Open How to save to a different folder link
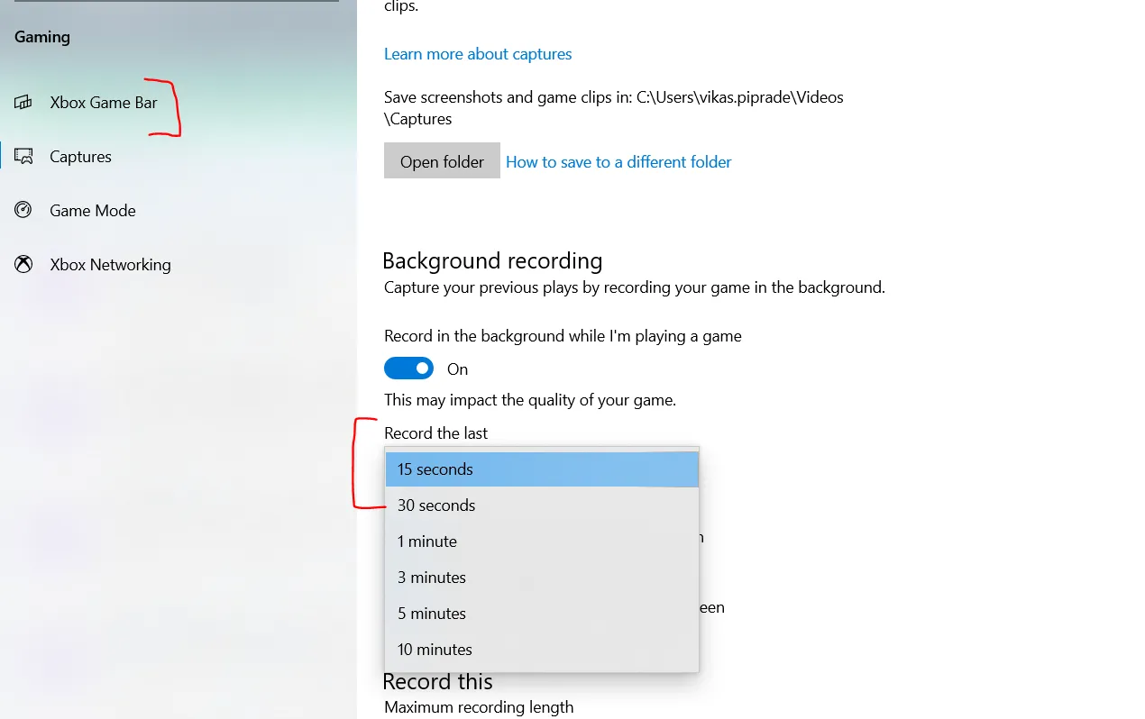The image size is (1145, 719). (618, 162)
